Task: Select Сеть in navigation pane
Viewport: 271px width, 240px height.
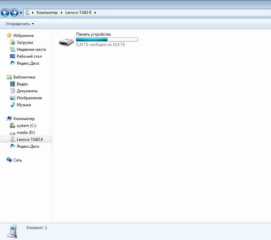Action: (x=17, y=160)
